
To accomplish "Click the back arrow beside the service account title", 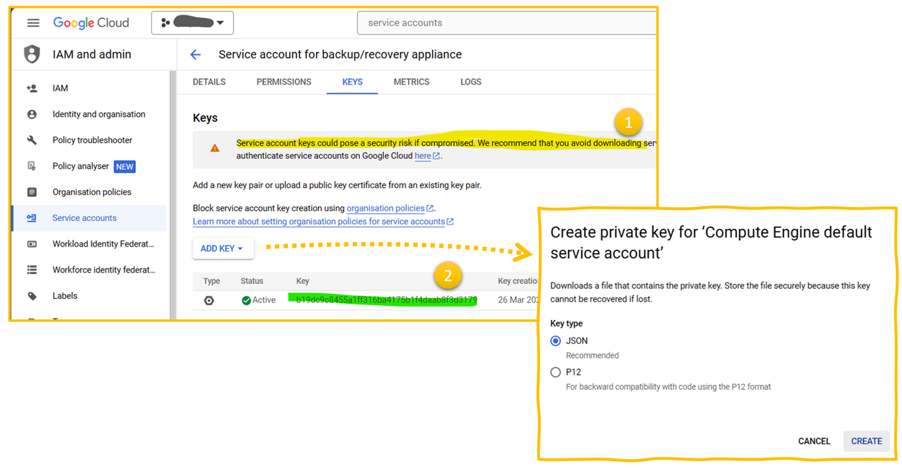I will 195,55.
